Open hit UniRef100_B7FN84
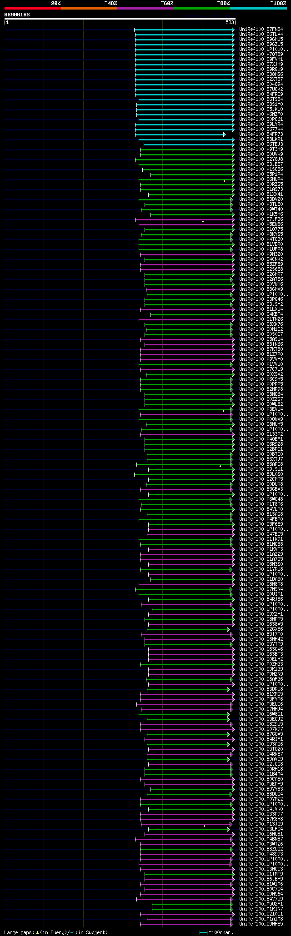 point(261,30)
